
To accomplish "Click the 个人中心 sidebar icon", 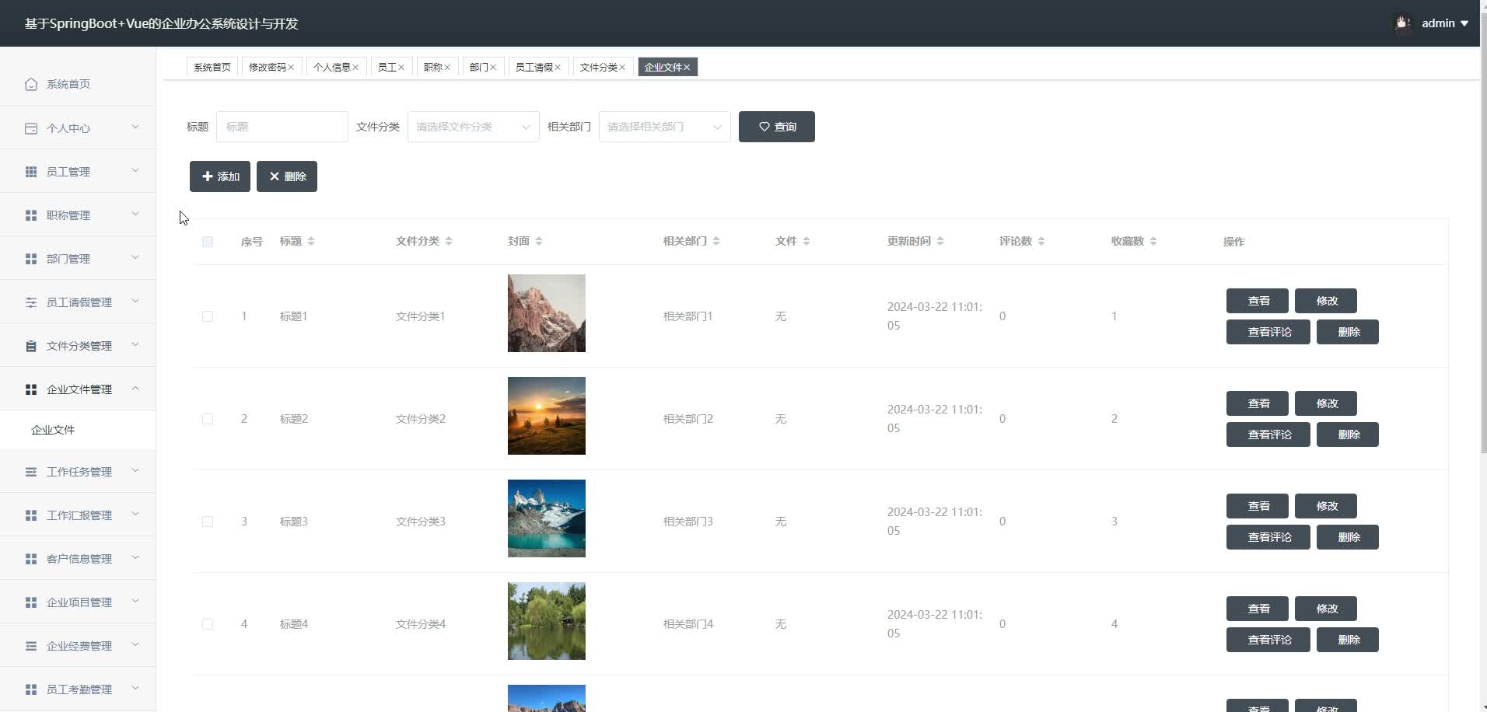I will pos(31,128).
